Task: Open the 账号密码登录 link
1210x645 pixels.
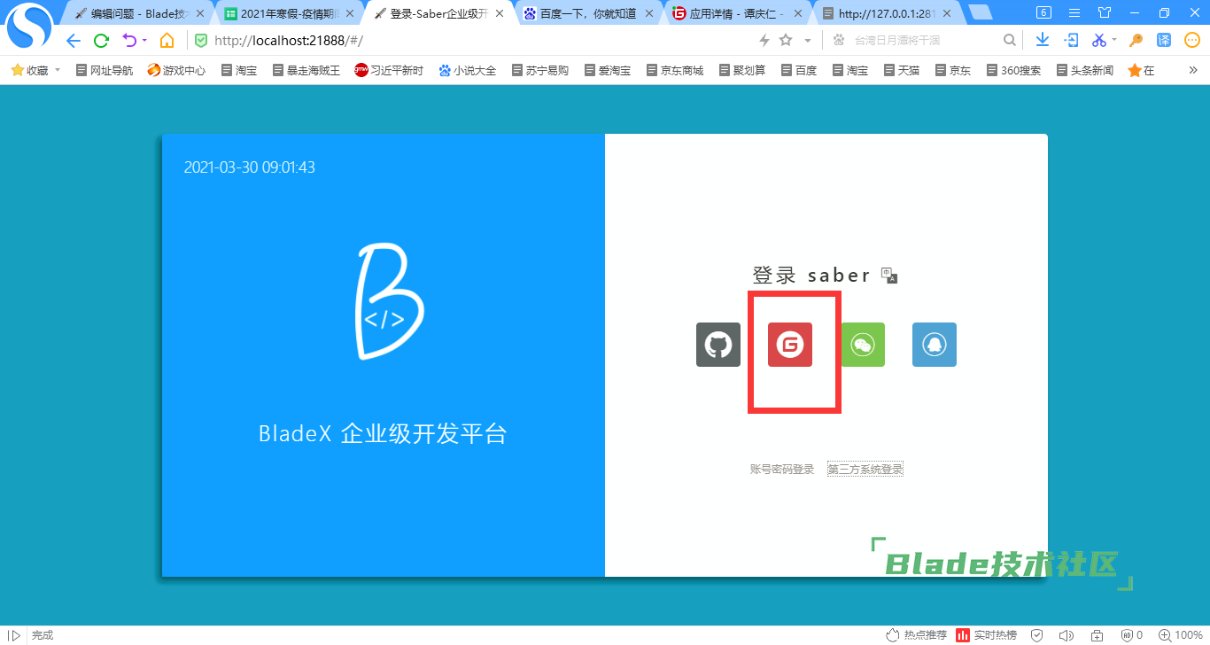Action: (782, 470)
